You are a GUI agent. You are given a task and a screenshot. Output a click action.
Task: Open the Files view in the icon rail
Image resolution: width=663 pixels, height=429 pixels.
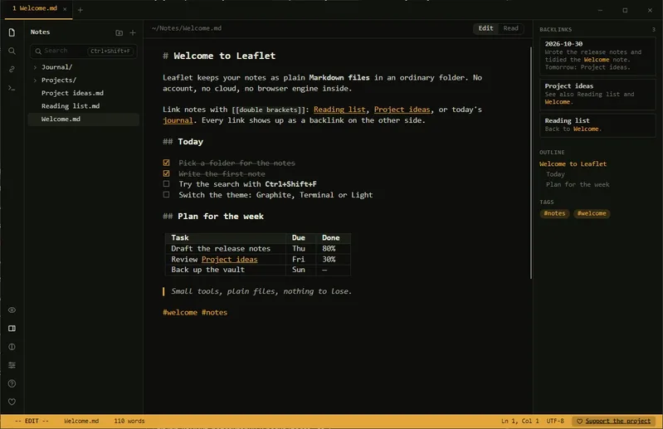point(12,32)
